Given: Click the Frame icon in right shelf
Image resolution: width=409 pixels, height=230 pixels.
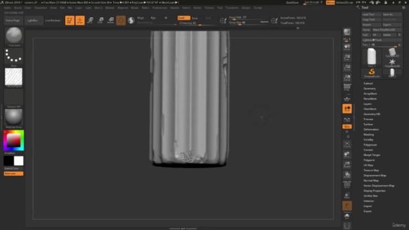Looking at the screenshot, I should (347, 144).
